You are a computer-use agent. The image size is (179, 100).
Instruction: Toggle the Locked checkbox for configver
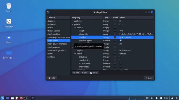[x=115, y=21]
